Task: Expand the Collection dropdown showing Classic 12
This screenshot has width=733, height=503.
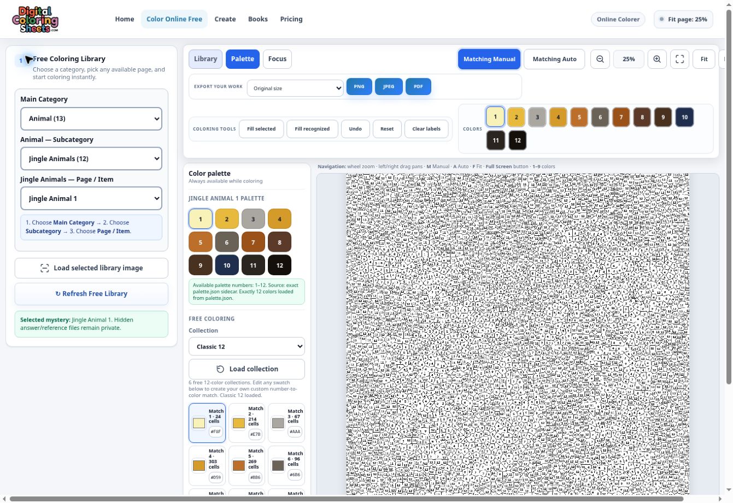Action: pyautogui.click(x=247, y=346)
